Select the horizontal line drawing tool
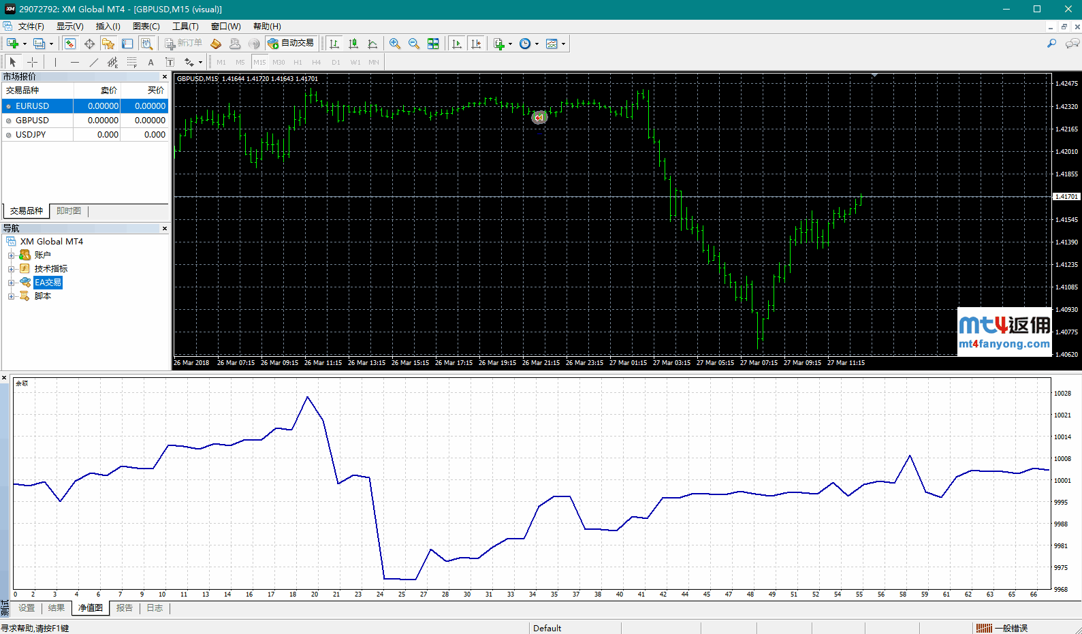The height and width of the screenshot is (634, 1082). tap(75, 62)
